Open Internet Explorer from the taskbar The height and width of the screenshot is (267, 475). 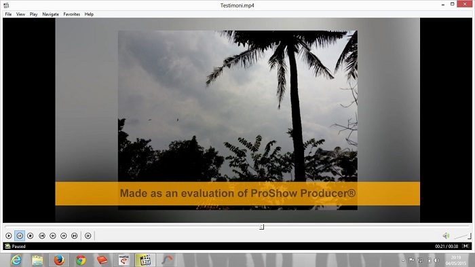point(16,260)
